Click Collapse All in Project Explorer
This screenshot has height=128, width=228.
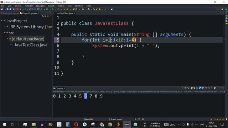coord(43,16)
